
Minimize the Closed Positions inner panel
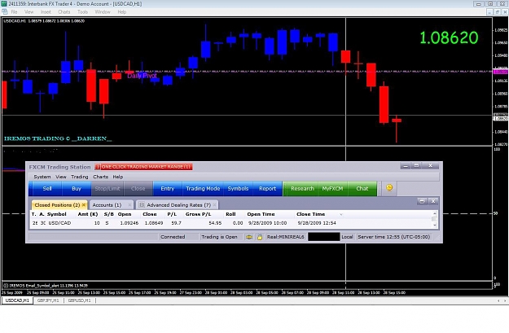point(422,201)
